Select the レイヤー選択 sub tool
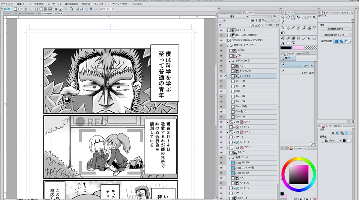Viewport: 359px width, 200px height. pyautogui.click(x=298, y=72)
